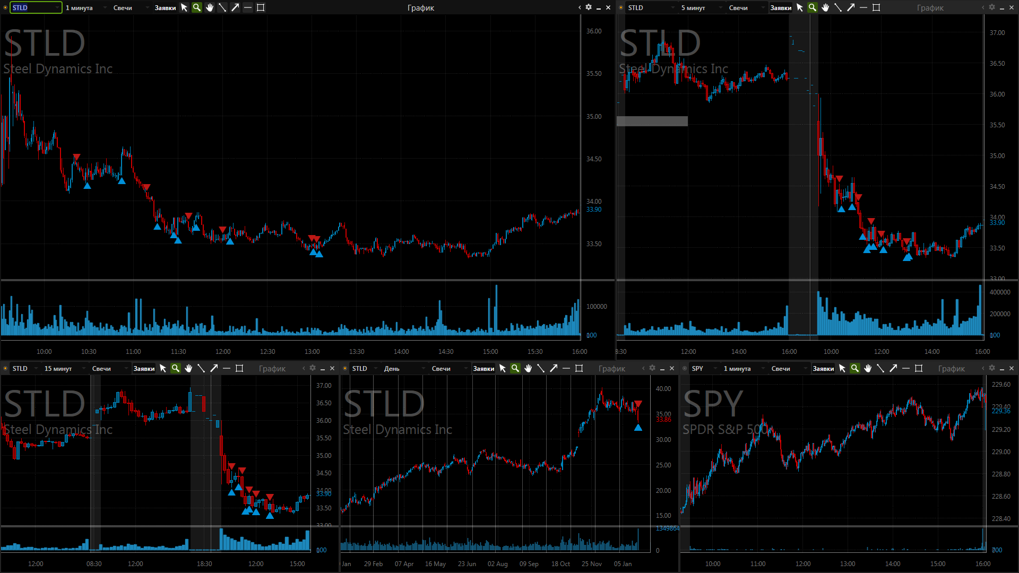The image size is (1019, 573).
Task: Choose the arrow tool in 5-minute chart
Action: (x=851, y=7)
